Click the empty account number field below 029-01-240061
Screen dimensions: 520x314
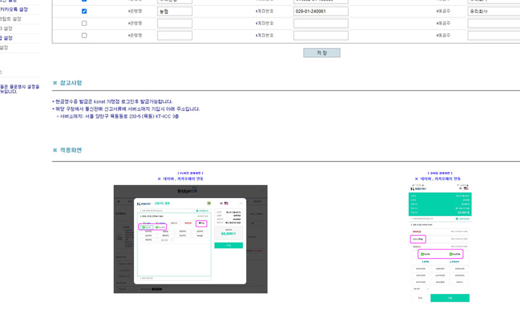[321, 24]
